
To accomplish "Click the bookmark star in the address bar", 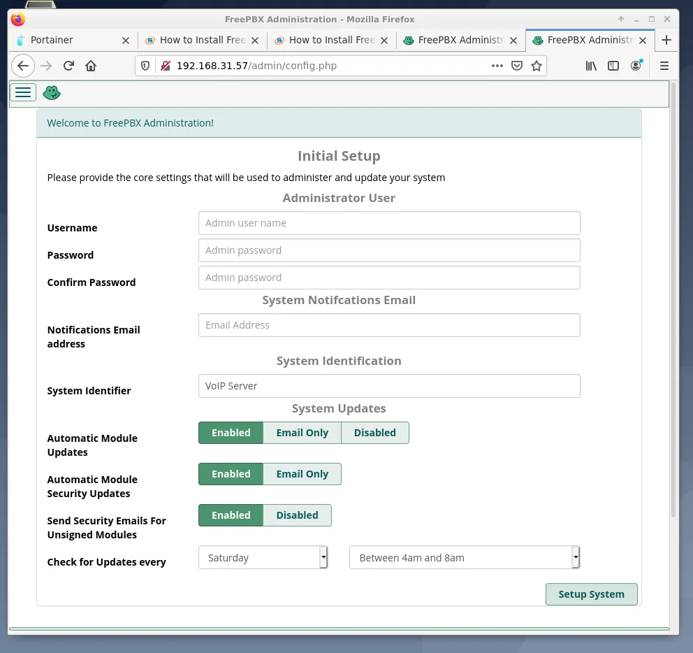I will point(538,65).
